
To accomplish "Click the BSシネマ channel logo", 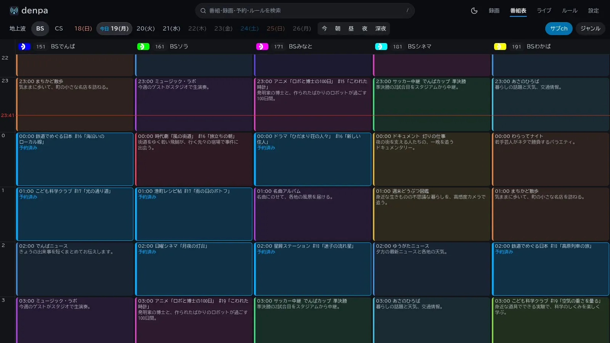I will click(381, 46).
